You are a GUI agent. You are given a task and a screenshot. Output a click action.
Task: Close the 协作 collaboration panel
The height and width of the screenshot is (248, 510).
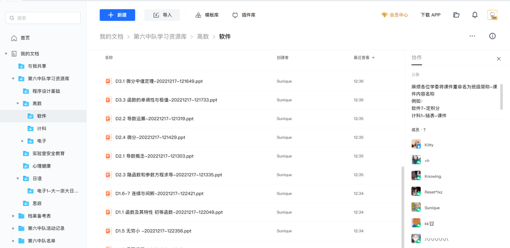click(x=499, y=59)
